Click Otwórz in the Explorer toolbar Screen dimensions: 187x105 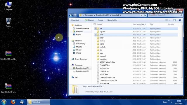[89, 20]
